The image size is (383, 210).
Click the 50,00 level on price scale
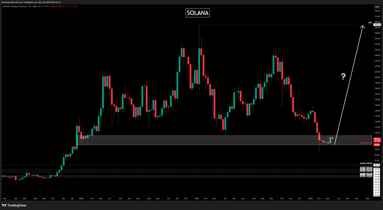point(377,160)
